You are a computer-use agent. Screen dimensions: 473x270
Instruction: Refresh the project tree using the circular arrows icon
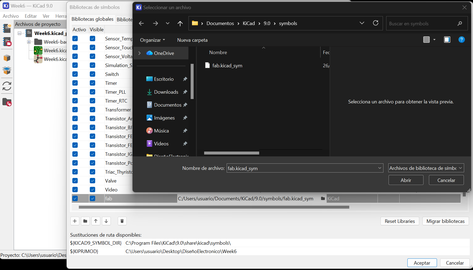click(x=7, y=86)
